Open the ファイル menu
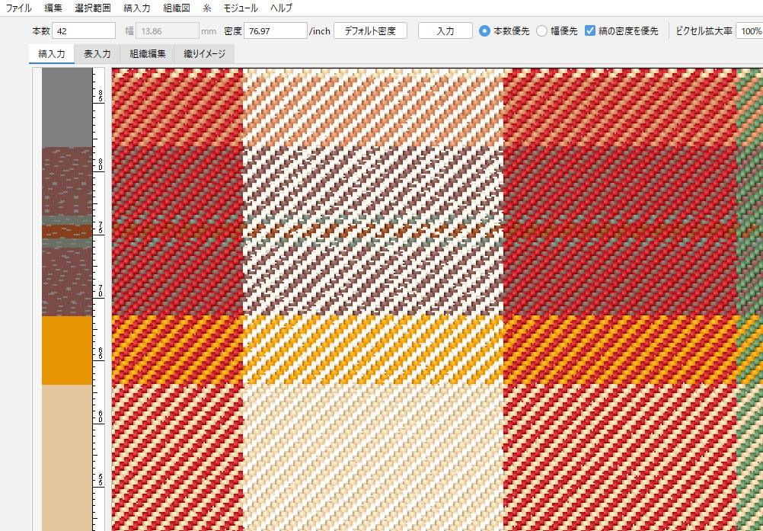The height and width of the screenshot is (531, 763). [19, 8]
